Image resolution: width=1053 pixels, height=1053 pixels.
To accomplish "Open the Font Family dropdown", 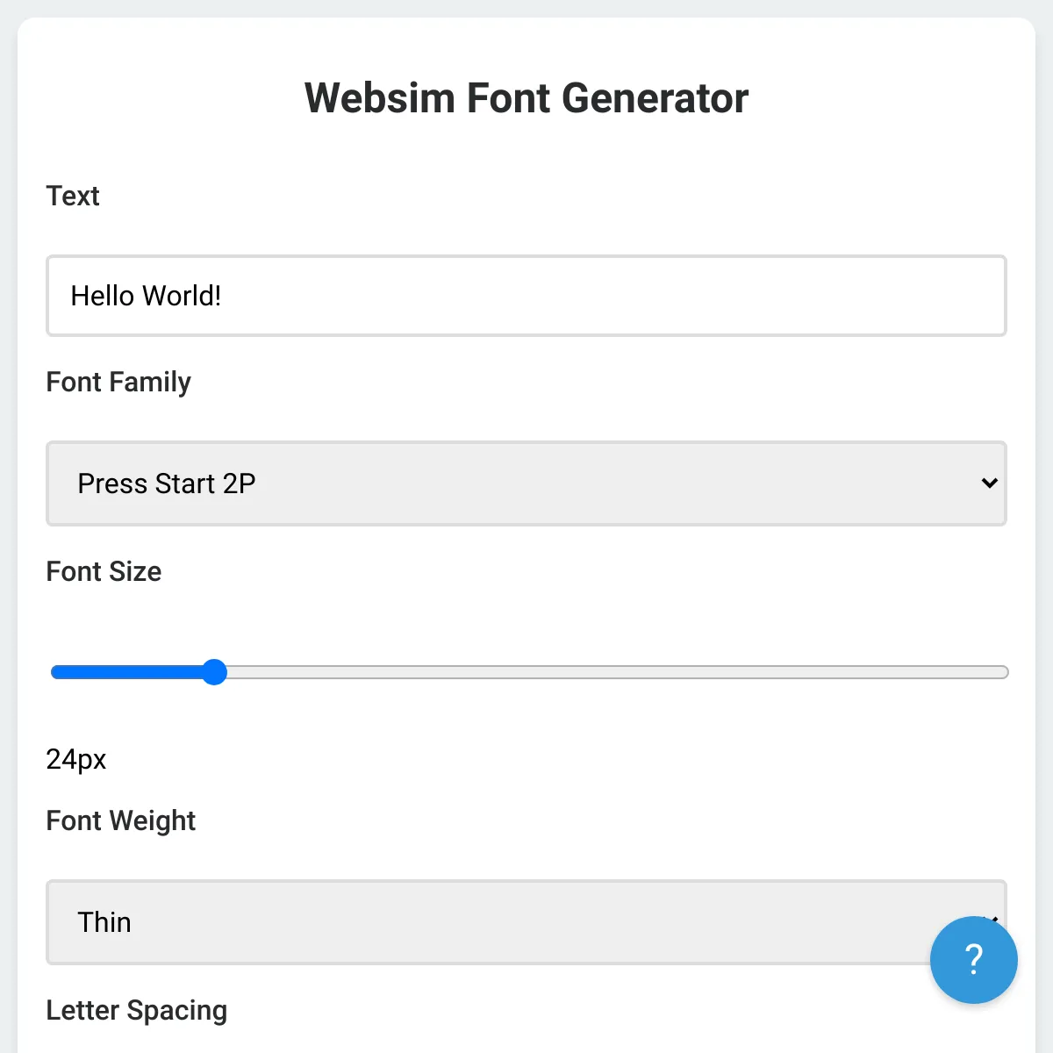I will coord(526,484).
